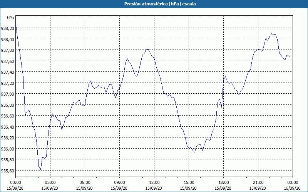The width and height of the screenshot is (308, 192).
Task: Click the 06:00 time label
Action: (85, 183)
